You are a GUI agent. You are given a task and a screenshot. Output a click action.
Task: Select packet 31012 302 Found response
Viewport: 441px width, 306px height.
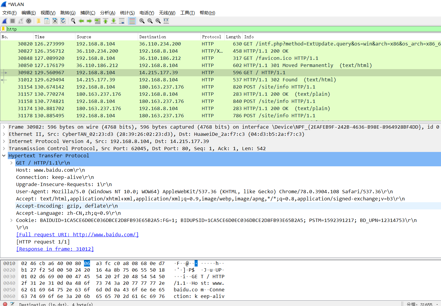pyautogui.click(x=220, y=80)
